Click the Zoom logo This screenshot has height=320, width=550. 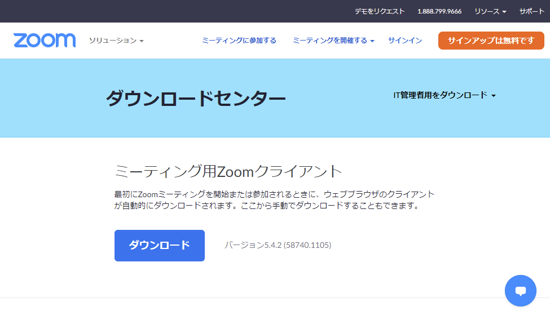coord(45,41)
